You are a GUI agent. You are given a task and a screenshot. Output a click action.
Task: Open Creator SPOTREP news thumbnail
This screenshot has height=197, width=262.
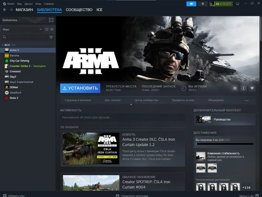(x=91, y=183)
